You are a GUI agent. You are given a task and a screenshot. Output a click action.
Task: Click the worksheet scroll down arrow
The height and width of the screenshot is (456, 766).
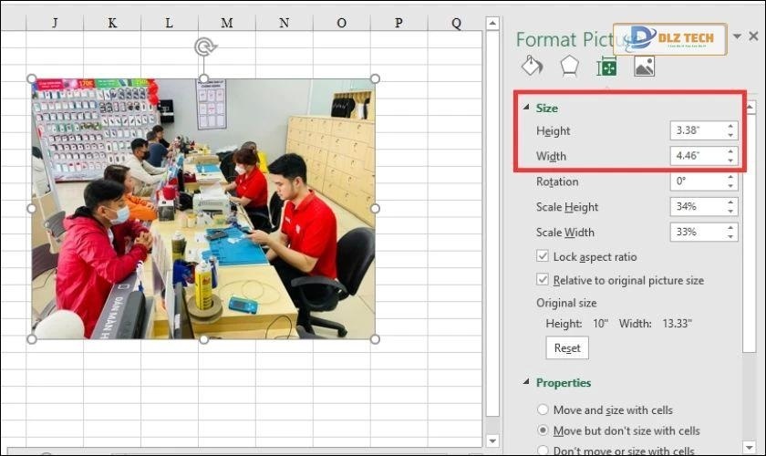[492, 440]
